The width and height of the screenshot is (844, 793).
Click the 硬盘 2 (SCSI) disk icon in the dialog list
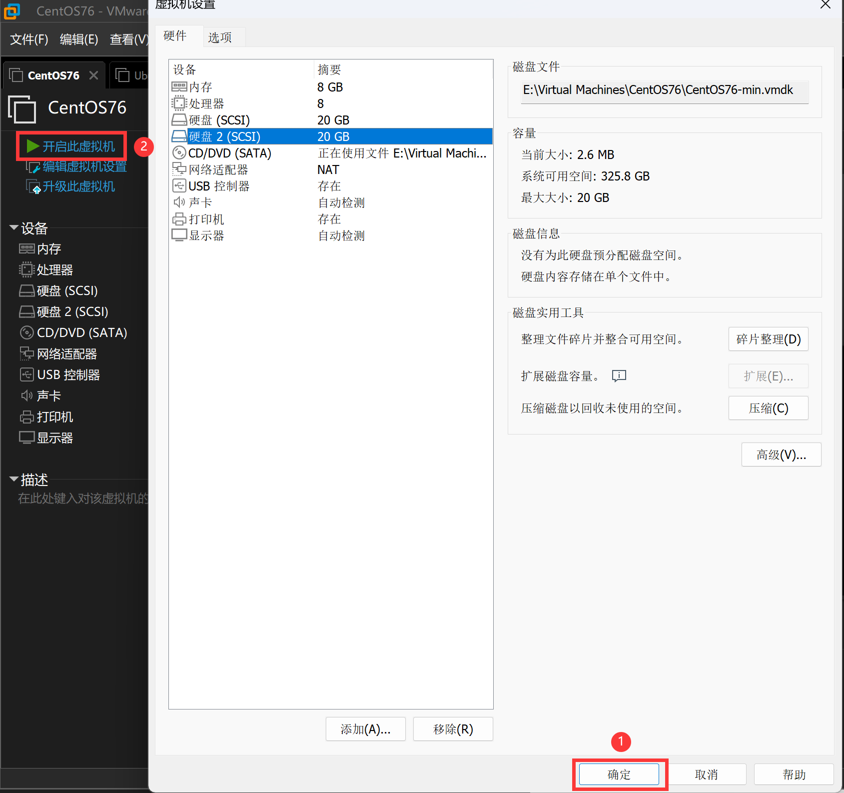coord(179,136)
